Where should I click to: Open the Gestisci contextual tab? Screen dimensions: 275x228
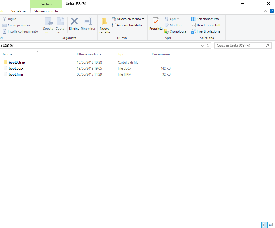point(46,4)
